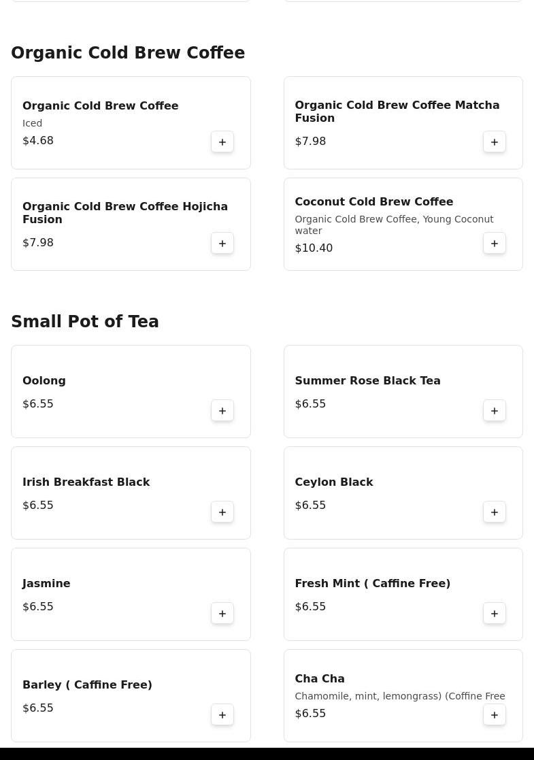Click the Summer Rose Black Tea $6.55 price
534x760 pixels.
coord(310,403)
